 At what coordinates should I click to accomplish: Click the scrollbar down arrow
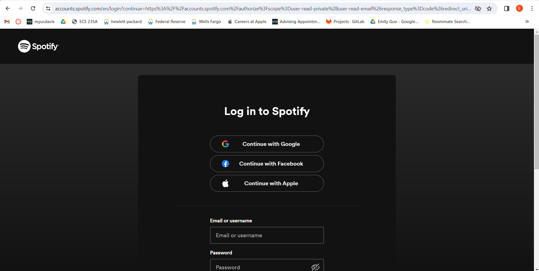(x=536, y=269)
